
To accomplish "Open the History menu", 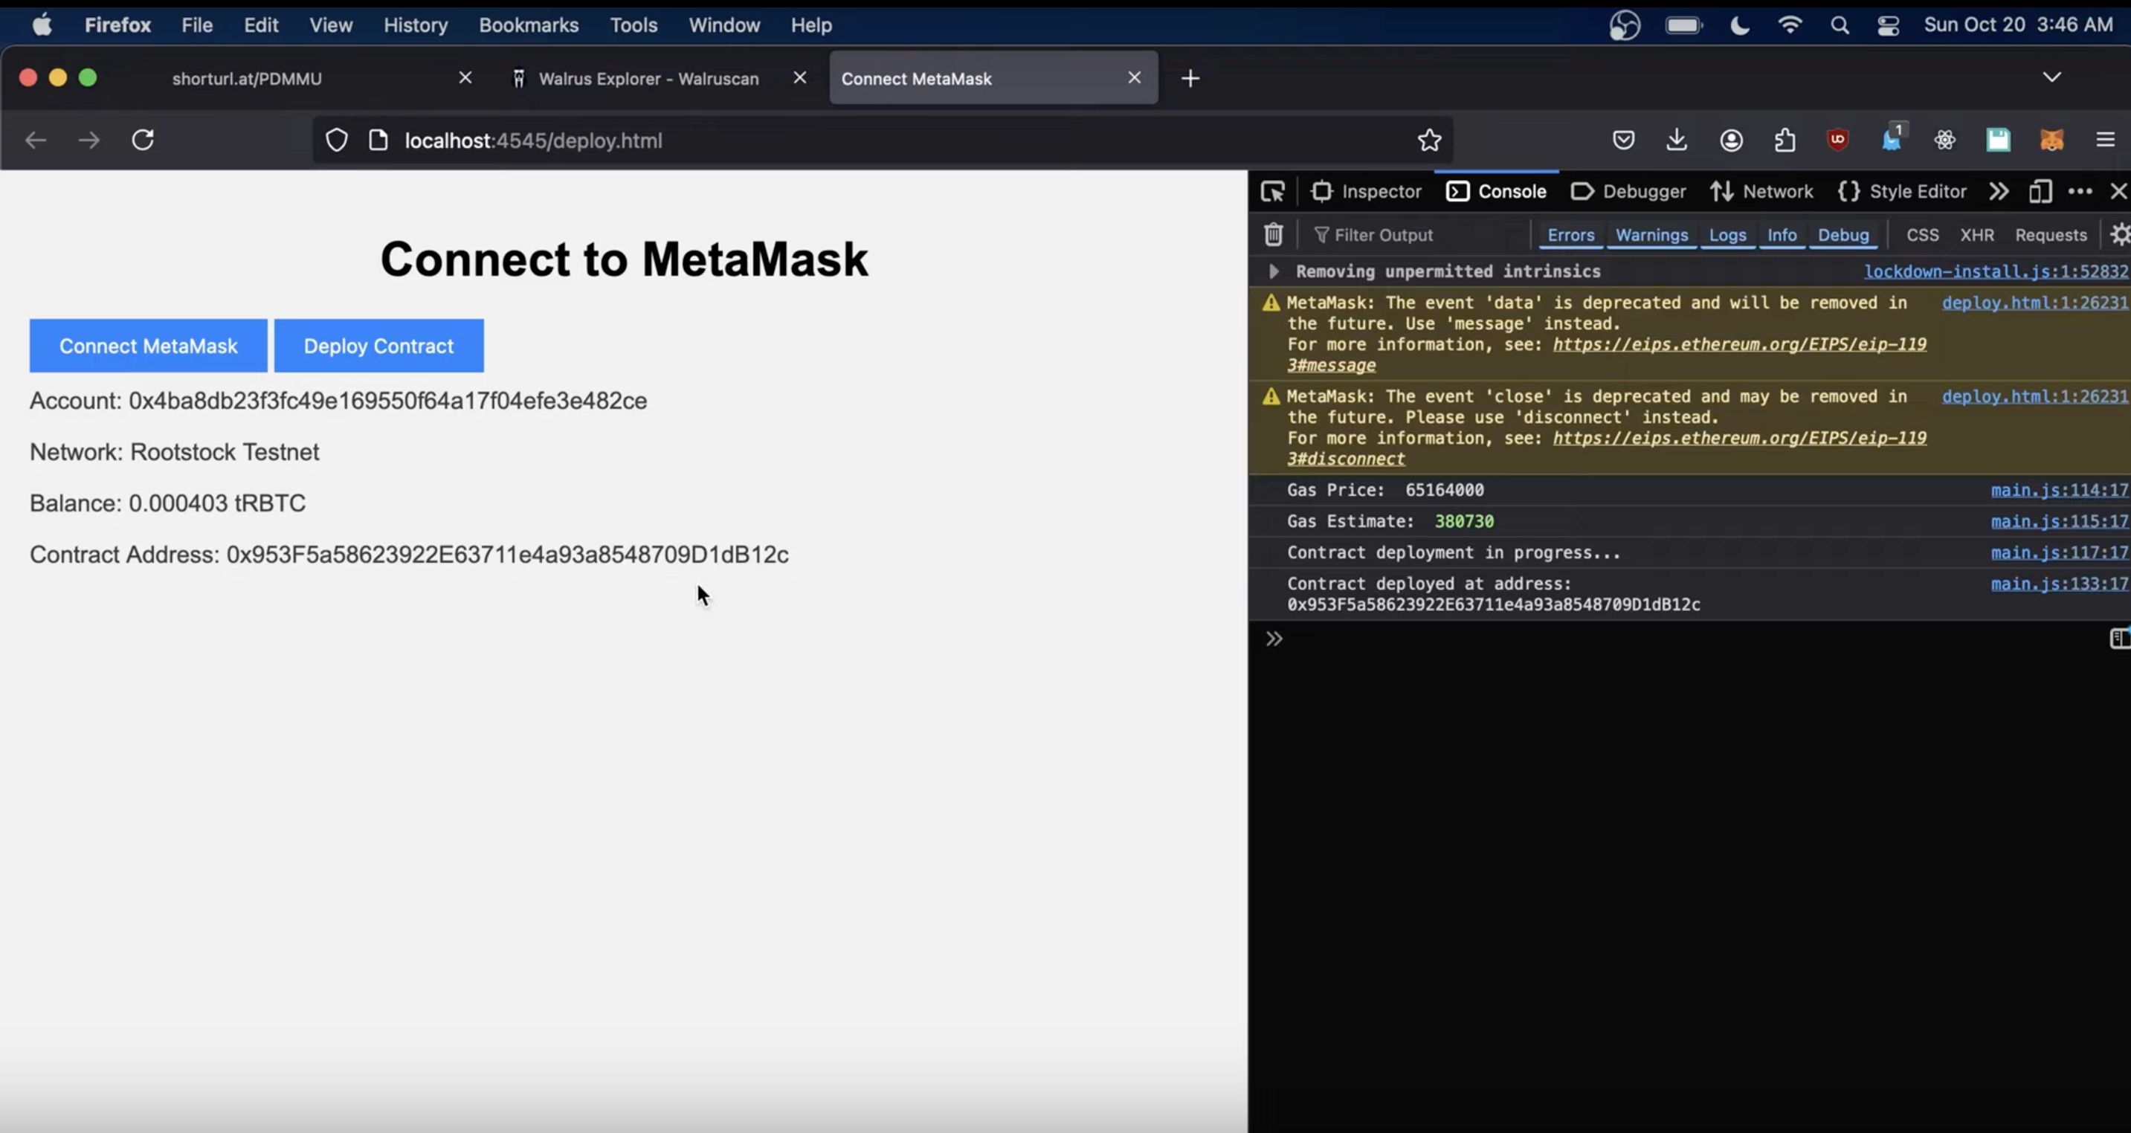I will 416,25.
